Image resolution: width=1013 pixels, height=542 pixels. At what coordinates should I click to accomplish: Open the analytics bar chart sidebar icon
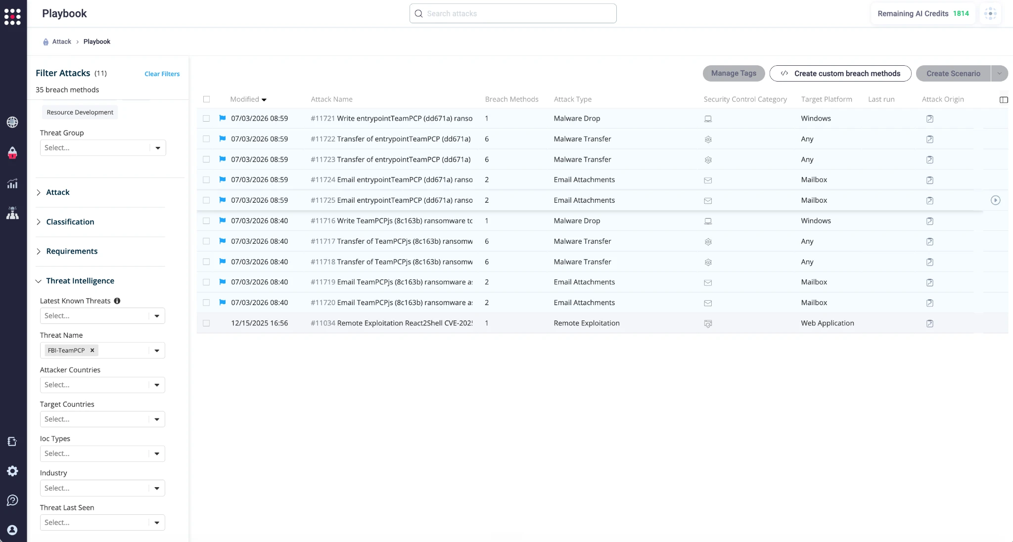12,183
